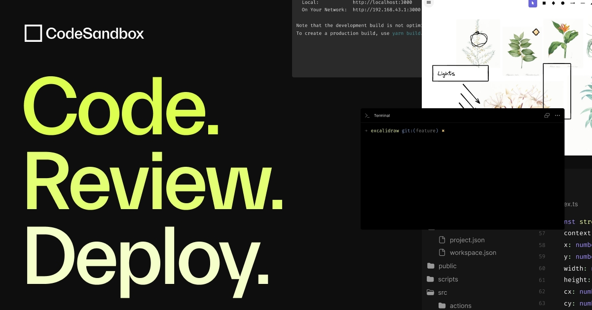Expand the scripts folder

click(447, 279)
